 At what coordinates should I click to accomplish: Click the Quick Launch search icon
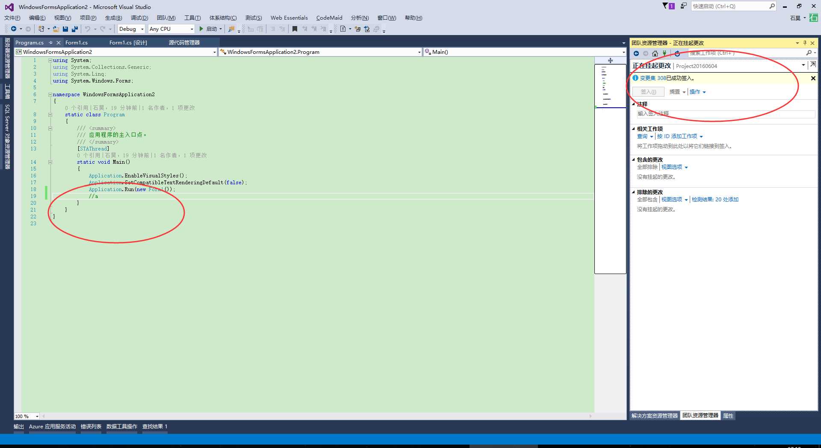pos(772,6)
